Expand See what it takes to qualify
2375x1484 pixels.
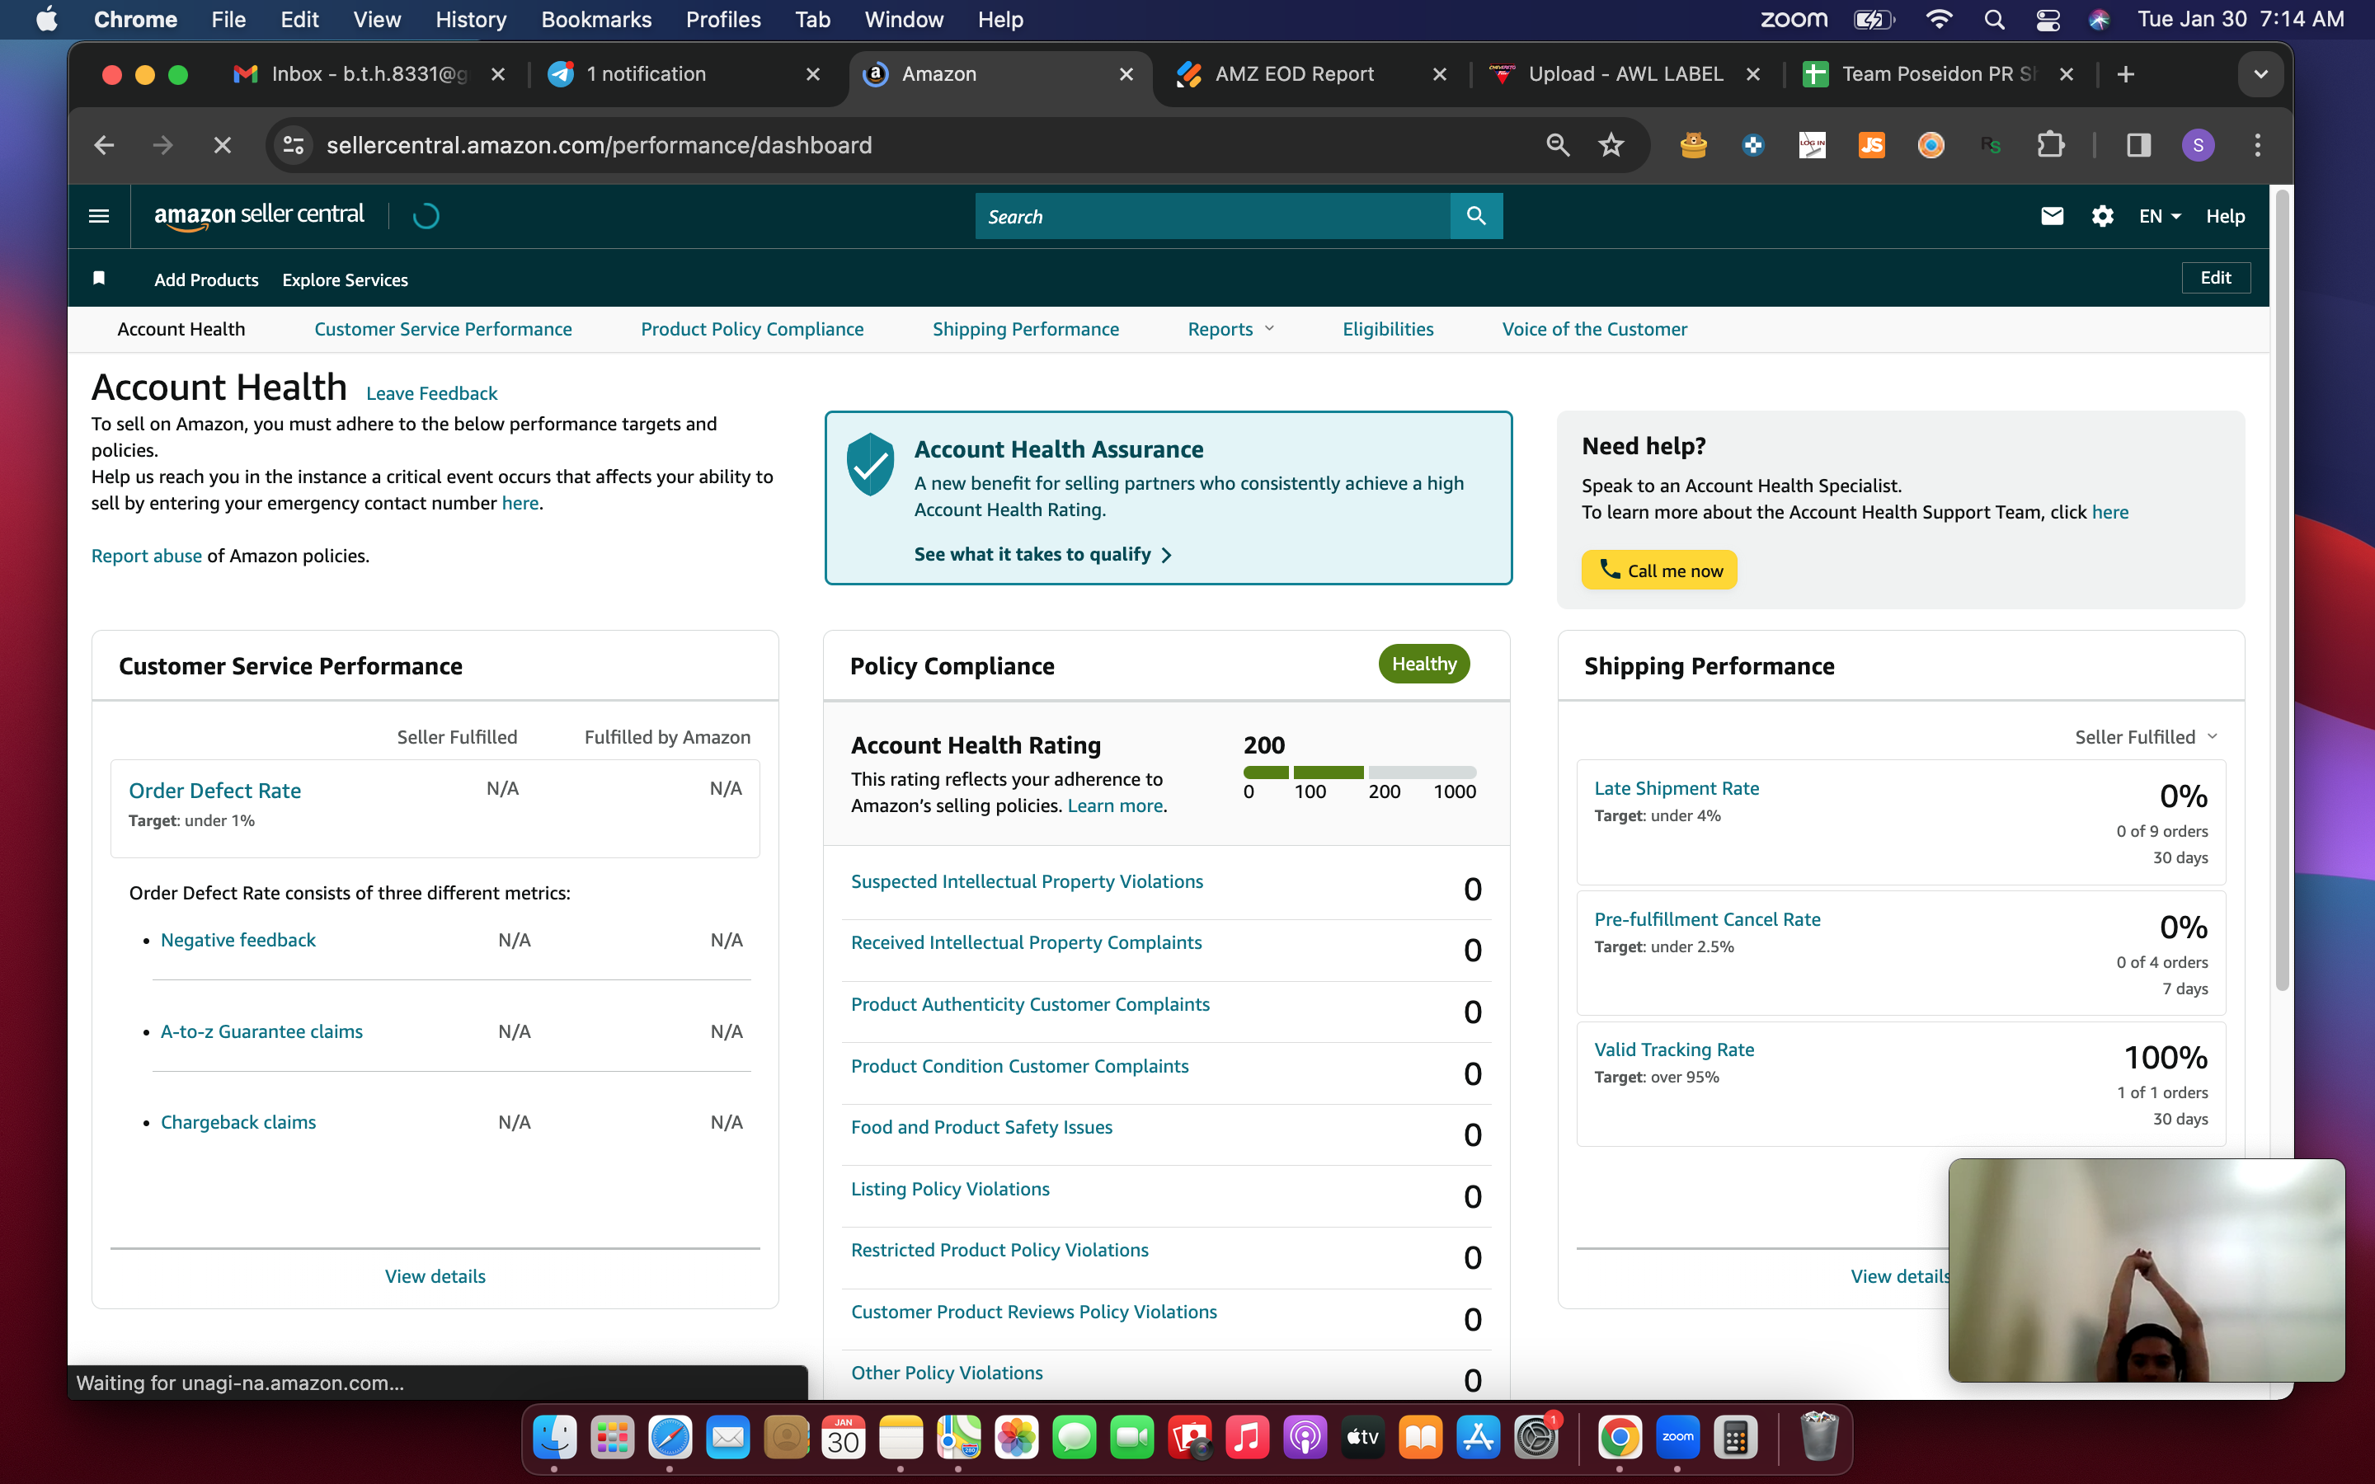(x=1043, y=555)
